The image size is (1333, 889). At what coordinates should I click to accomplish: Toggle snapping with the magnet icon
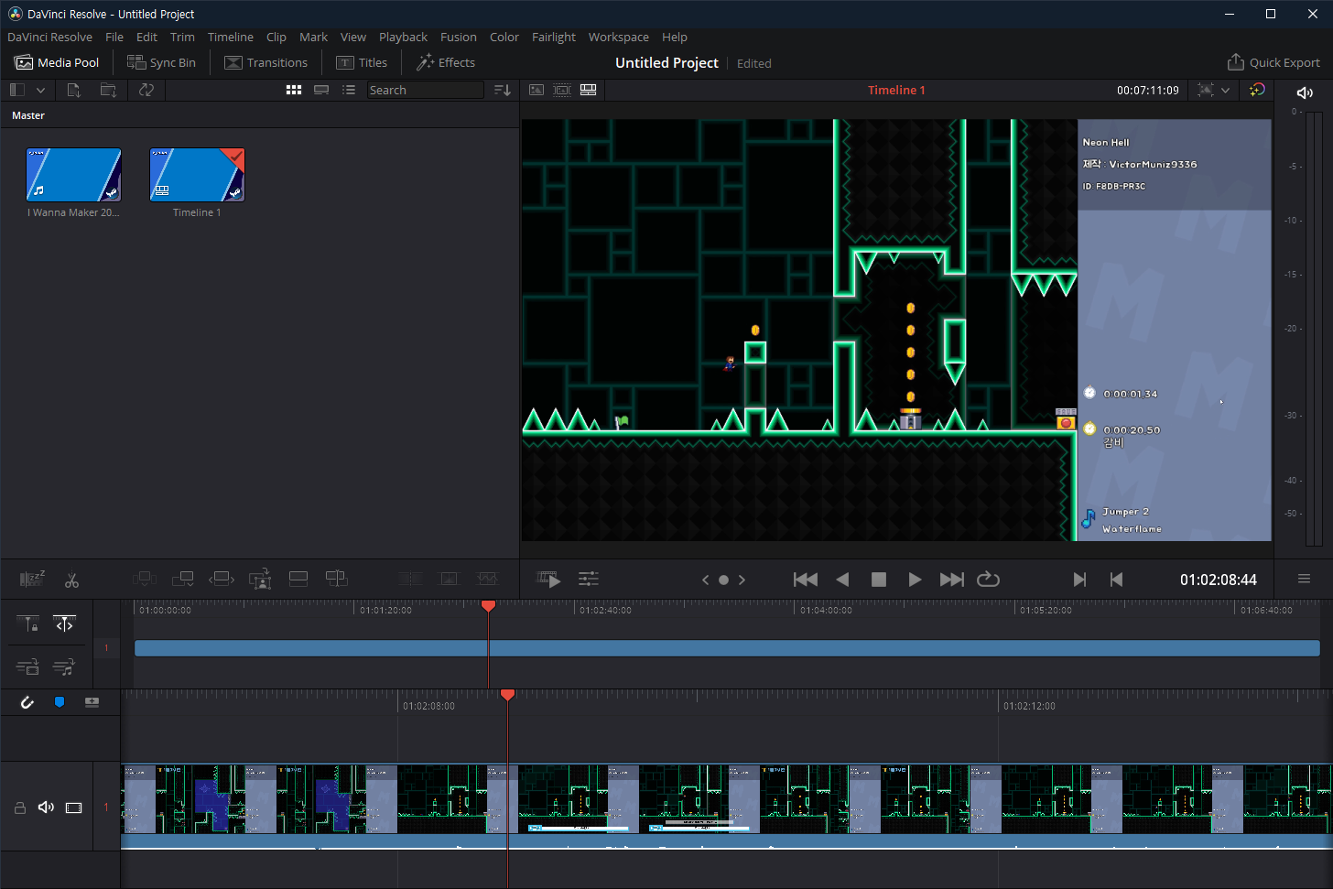point(27,701)
